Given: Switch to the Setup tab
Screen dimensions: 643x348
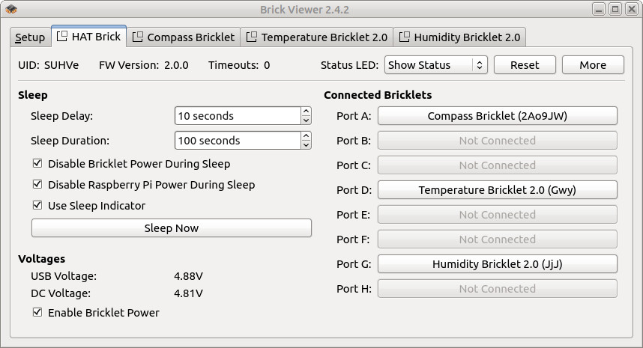Looking at the screenshot, I should click(30, 37).
